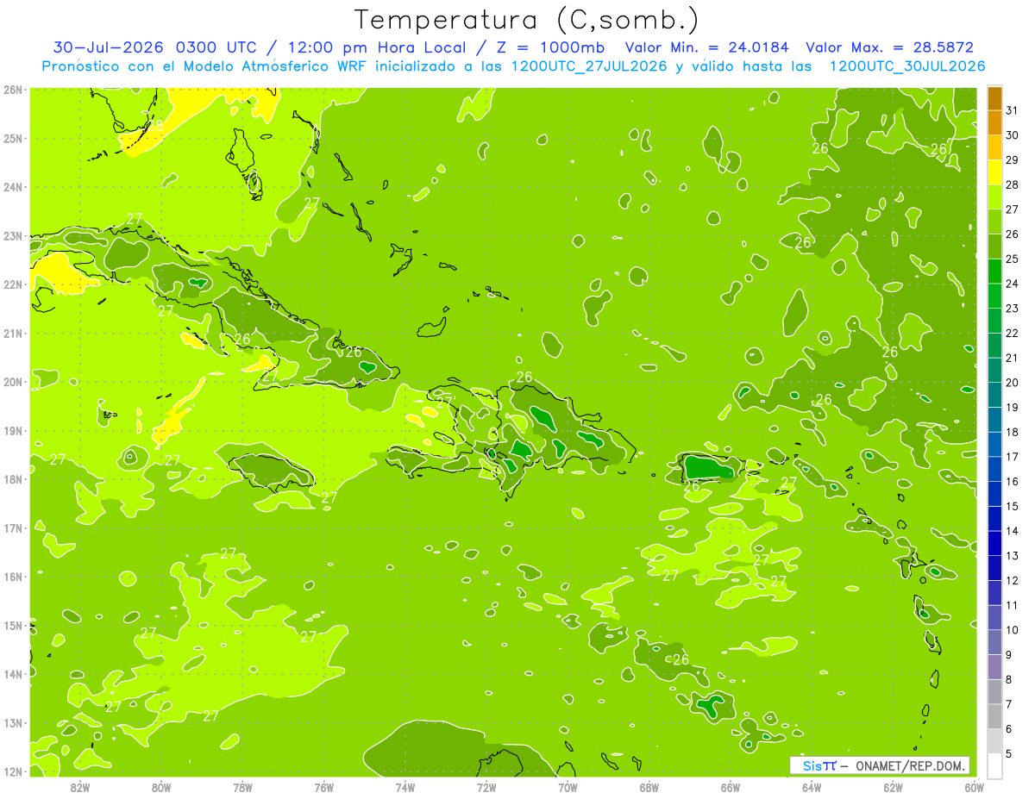Click the dark blue legend swatch between 13 and 14
This screenshot has height=799, width=1035.
tap(994, 543)
